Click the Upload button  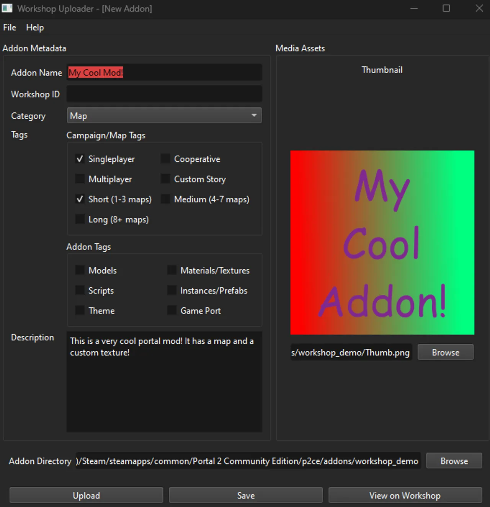pos(87,495)
